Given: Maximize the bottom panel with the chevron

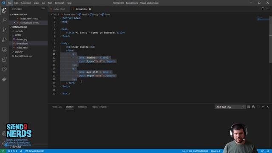Looking at the screenshot, I should [263, 107].
